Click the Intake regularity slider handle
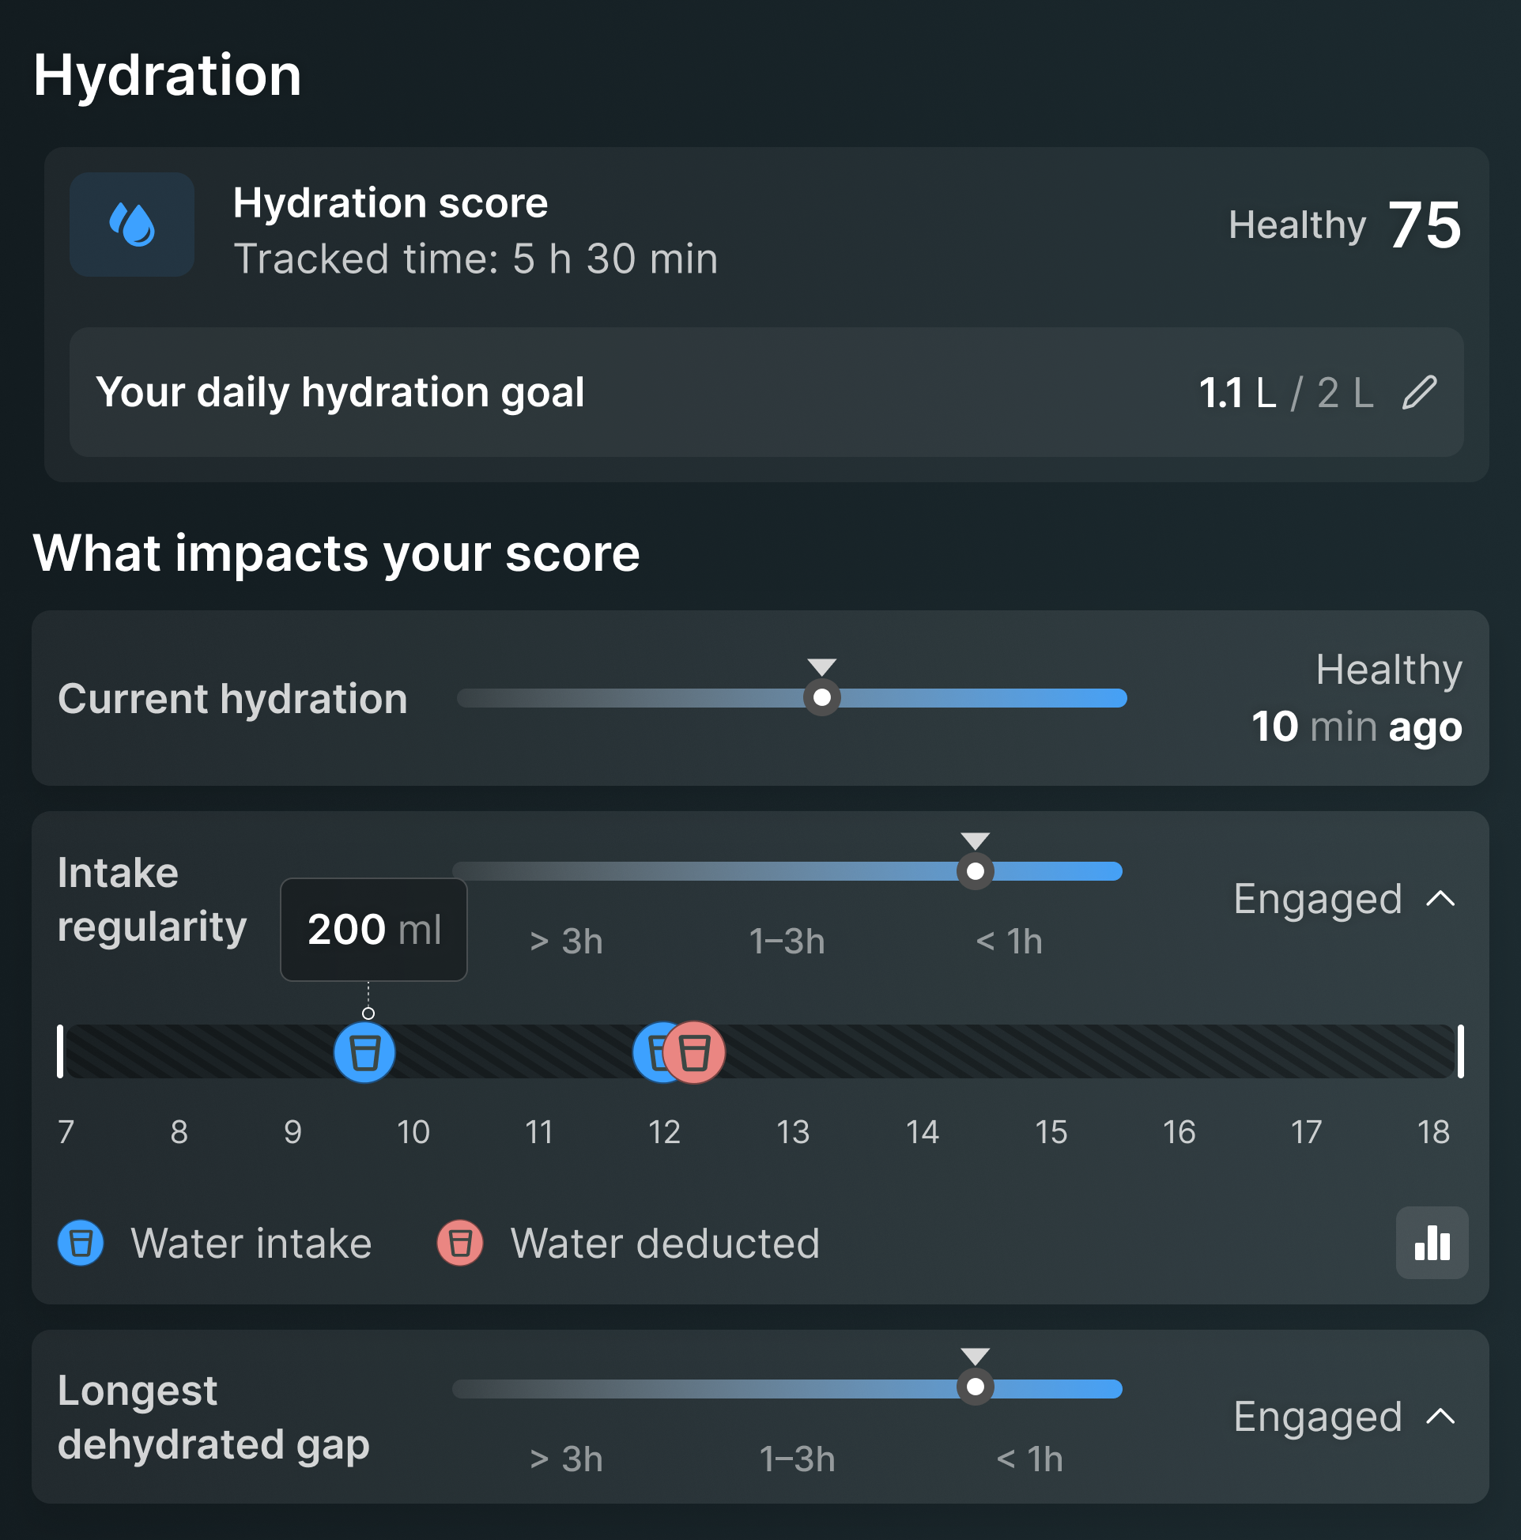 point(975,871)
